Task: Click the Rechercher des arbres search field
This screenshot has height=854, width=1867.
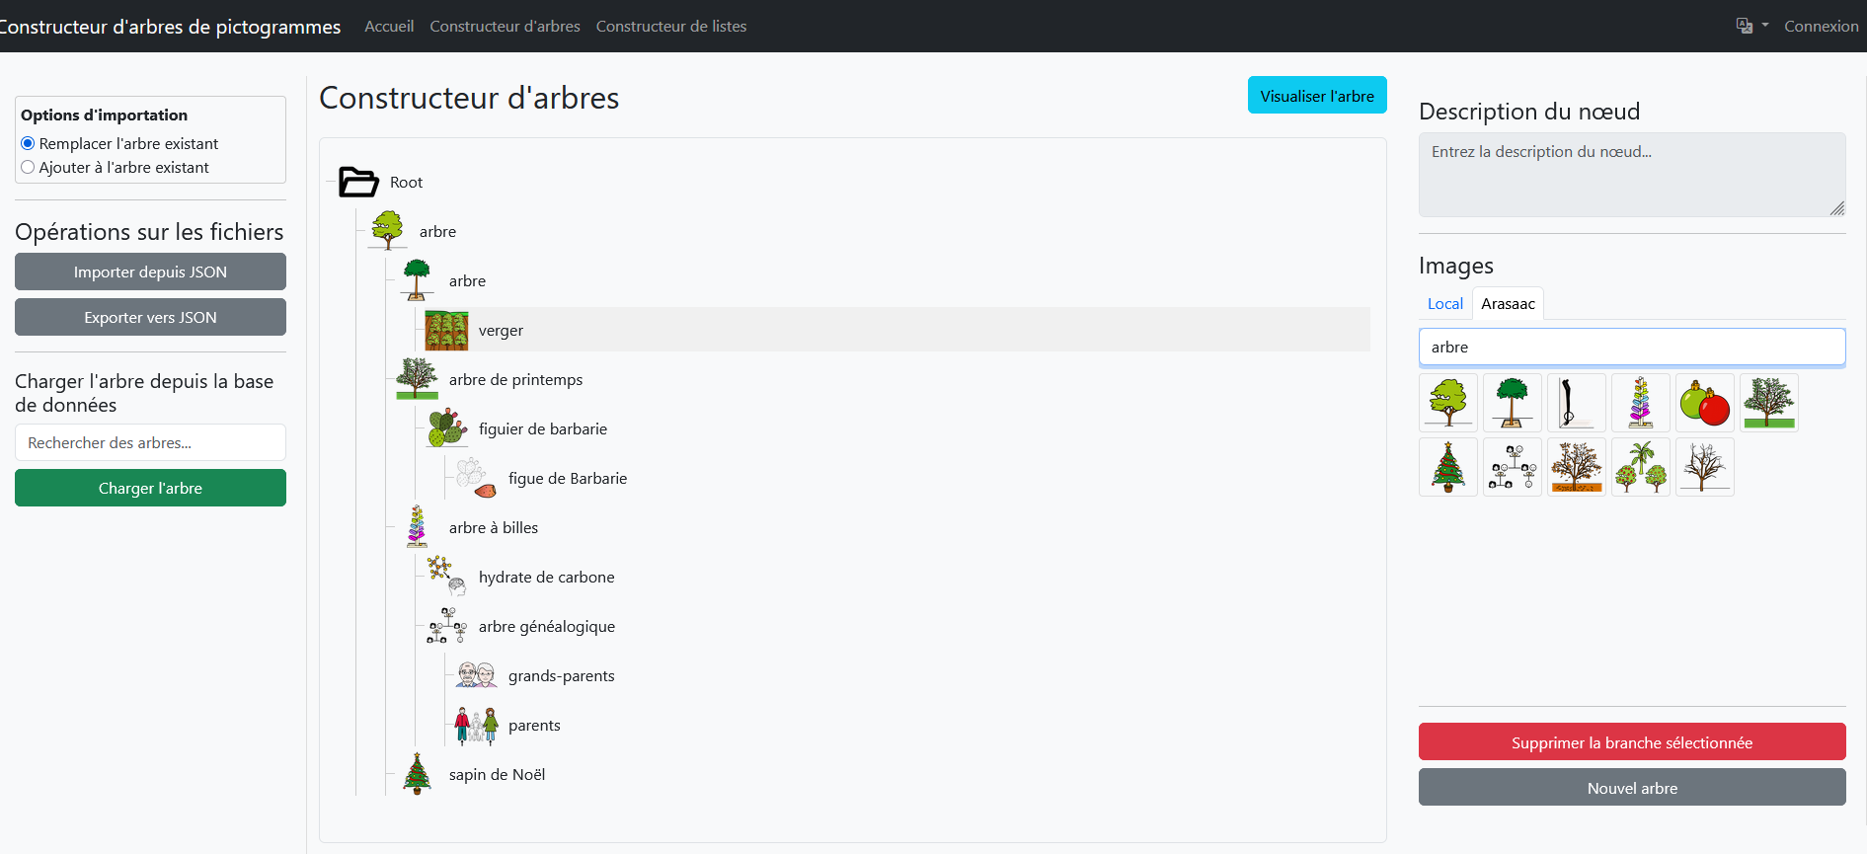Action: 150,442
